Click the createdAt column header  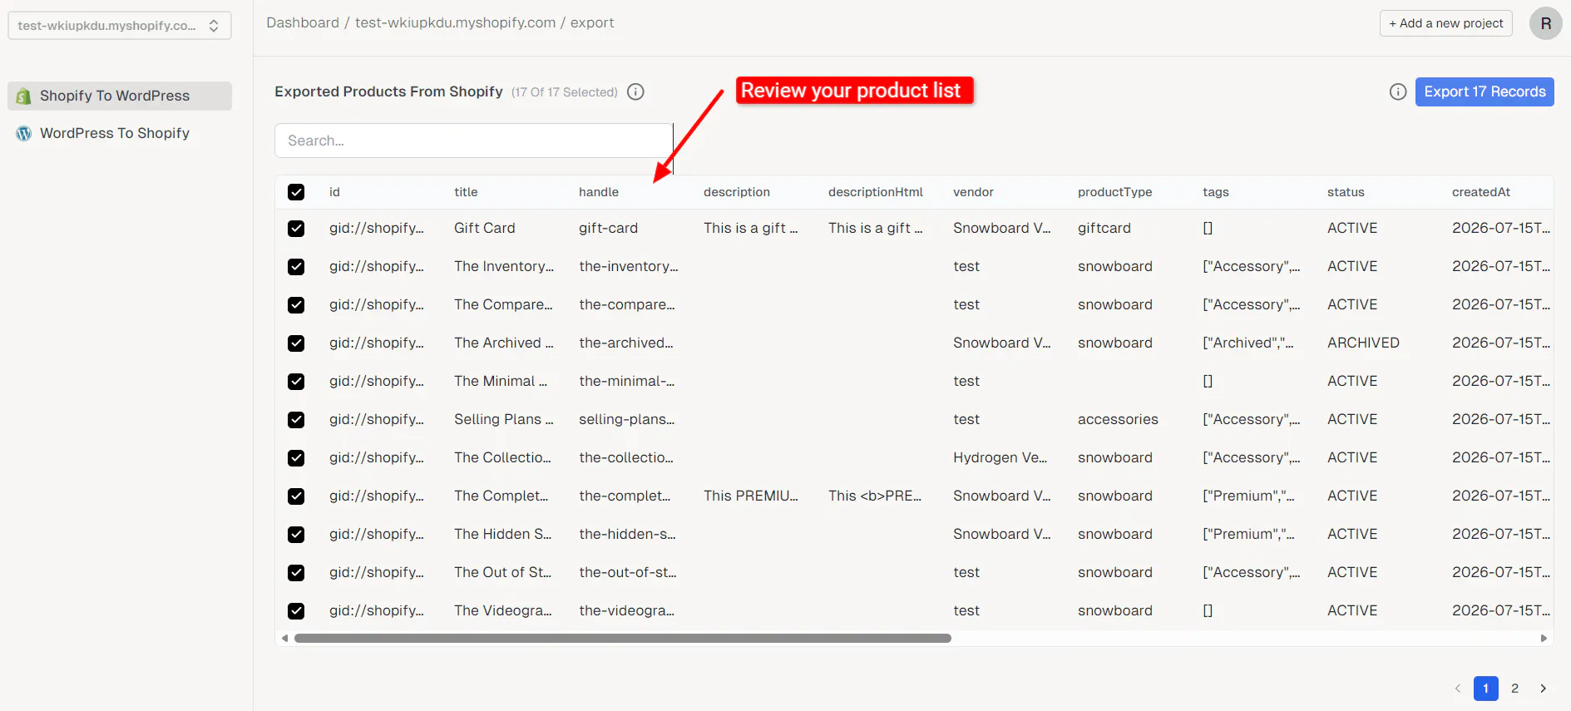[x=1481, y=192]
